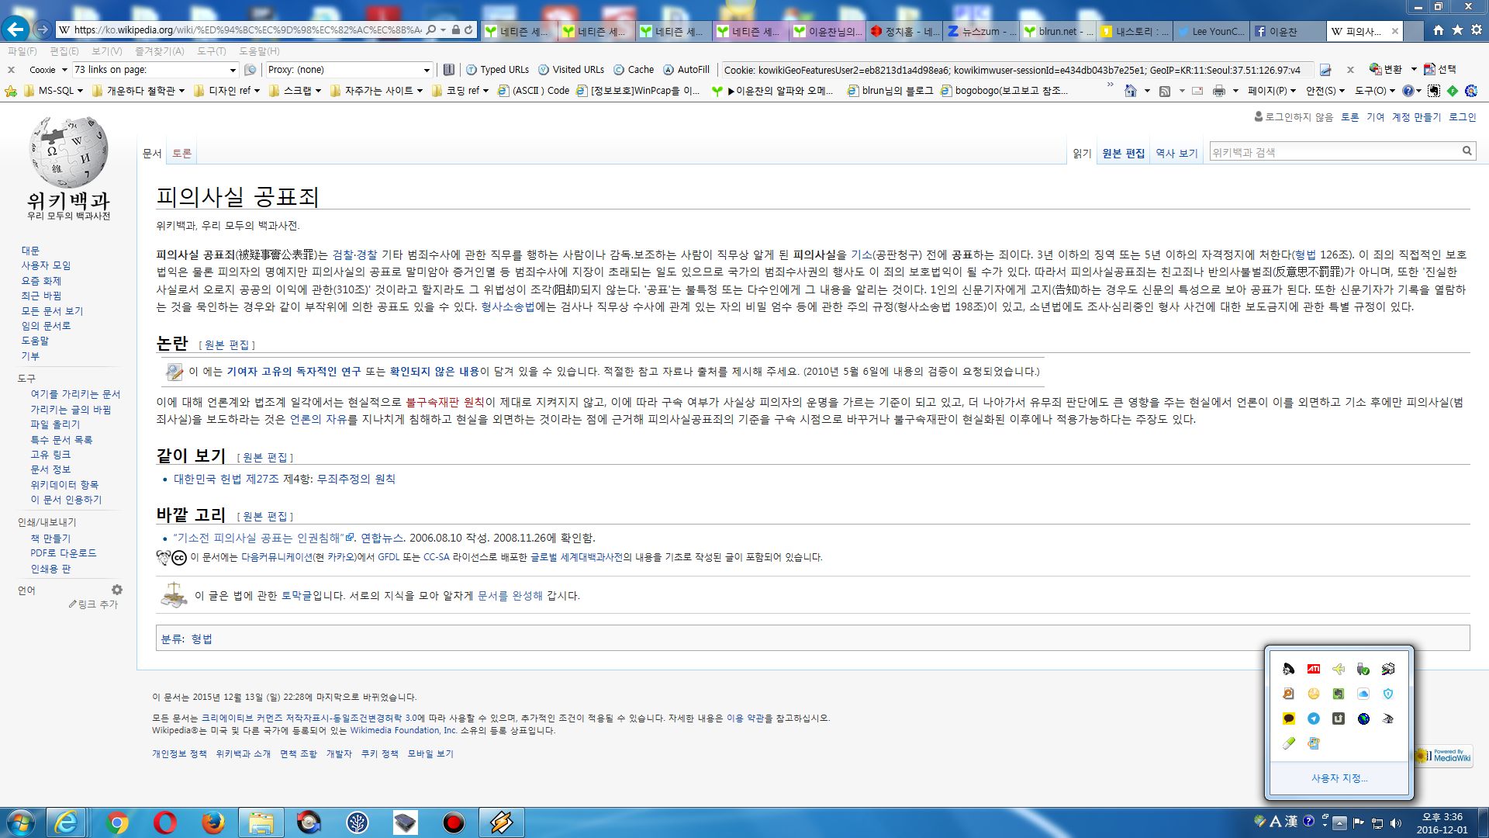This screenshot has width=1489, height=838.
Task: Click the Windows Start button
Action: [x=21, y=822]
